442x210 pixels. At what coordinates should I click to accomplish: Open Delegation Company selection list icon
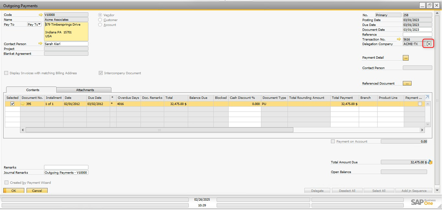[429, 44]
